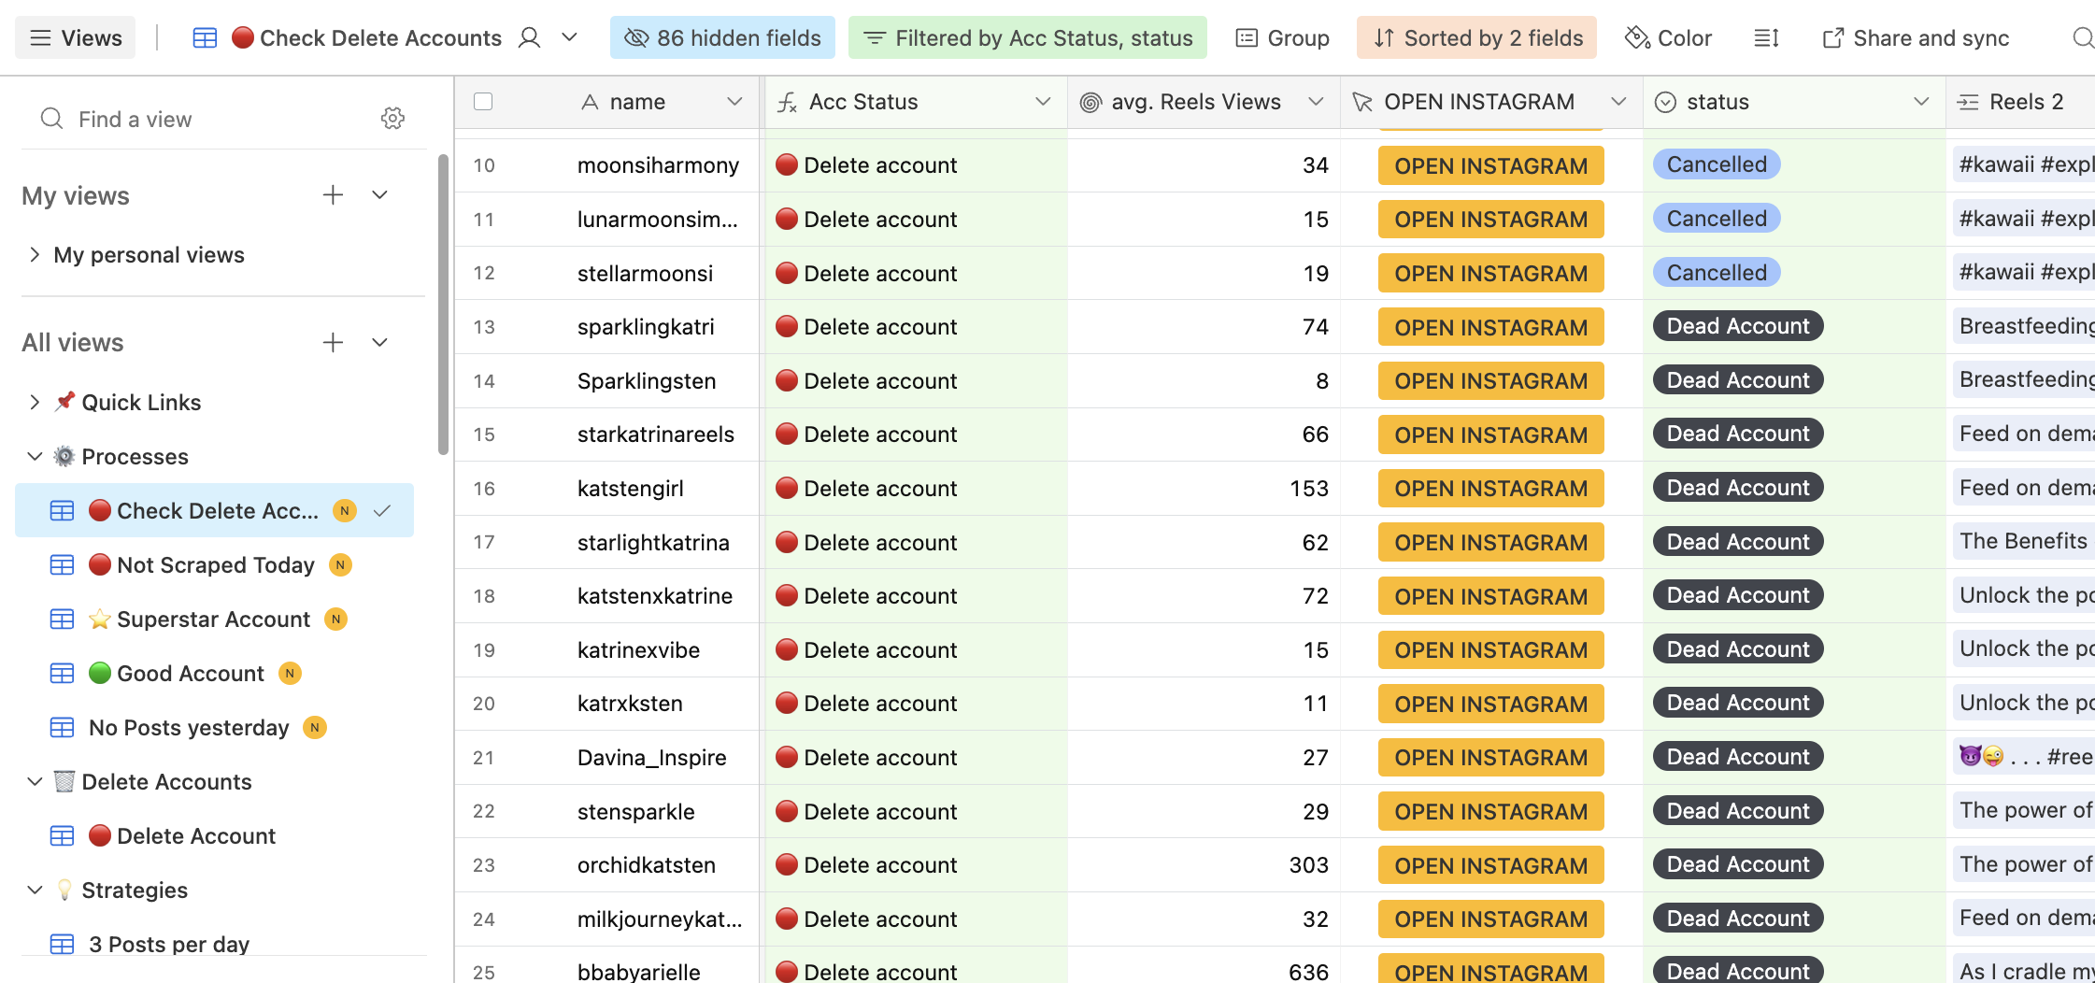The image size is (2095, 983).
Task: Open the Group options
Action: 1282,37
